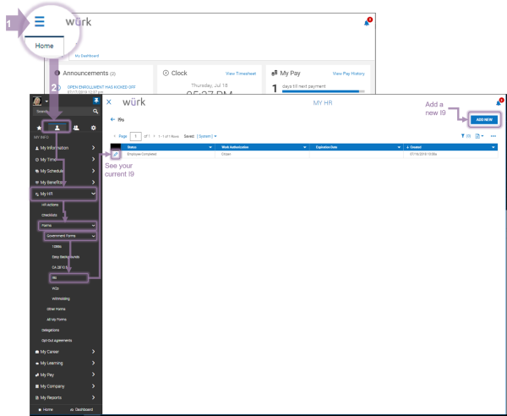The image size is (507, 416).
Task: Open the three-dot more options menu
Action: pyautogui.click(x=493, y=136)
